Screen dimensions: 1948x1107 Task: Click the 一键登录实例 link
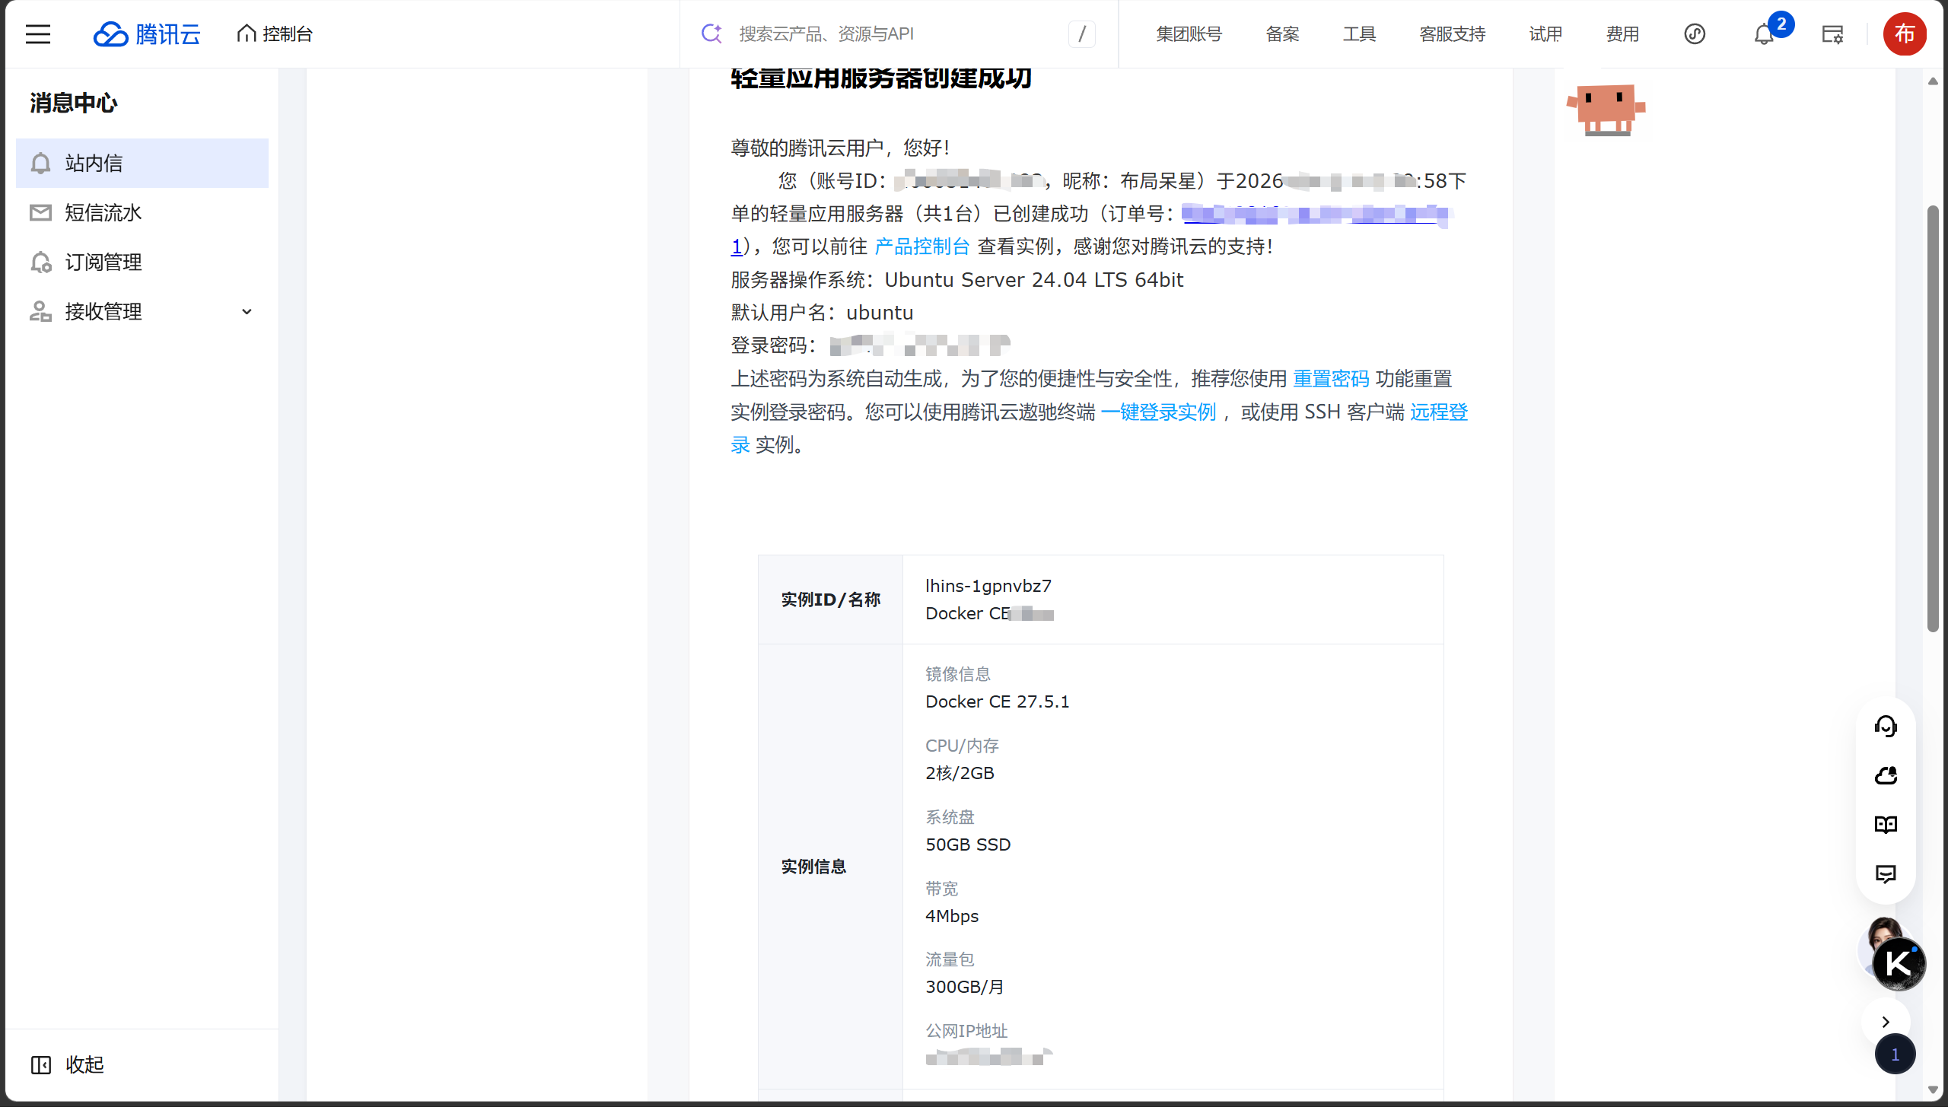coord(1158,412)
